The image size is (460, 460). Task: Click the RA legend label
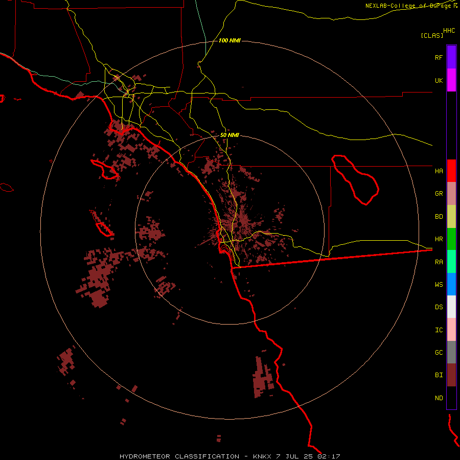click(439, 262)
